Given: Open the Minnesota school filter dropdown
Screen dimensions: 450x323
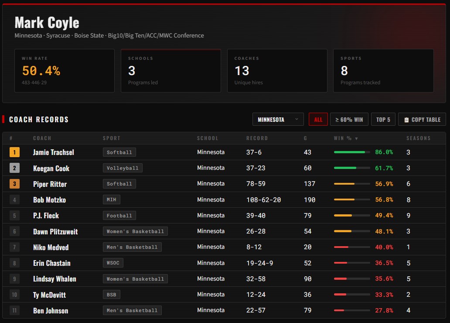Looking at the screenshot, I should [x=278, y=119].
